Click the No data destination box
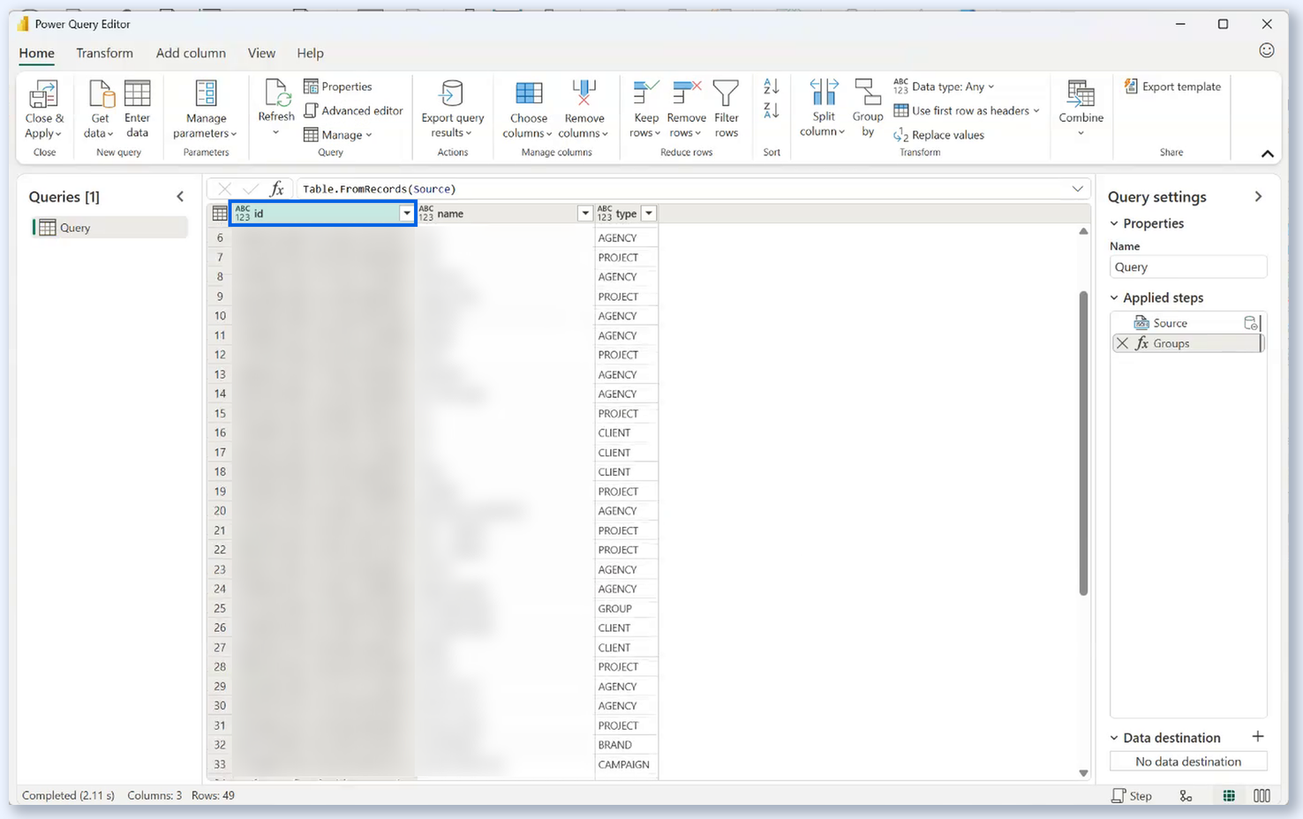The image size is (1303, 819). [1188, 762]
